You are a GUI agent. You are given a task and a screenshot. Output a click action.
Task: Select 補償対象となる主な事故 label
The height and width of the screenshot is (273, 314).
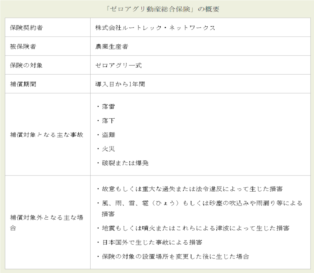pyautogui.click(x=46, y=134)
